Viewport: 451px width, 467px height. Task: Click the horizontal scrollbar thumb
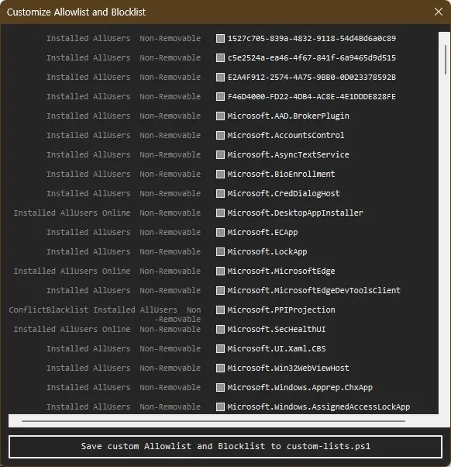click(213, 421)
